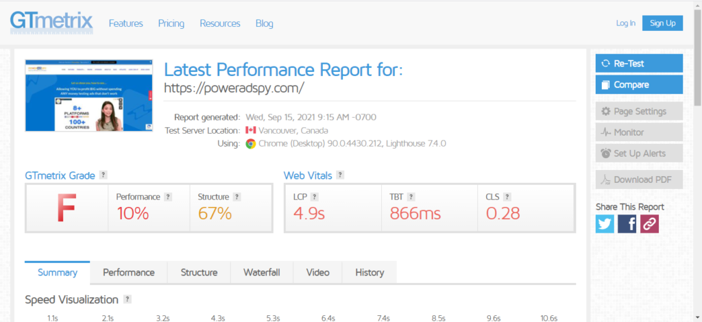Open help for Speed Visualization

pyautogui.click(x=128, y=299)
